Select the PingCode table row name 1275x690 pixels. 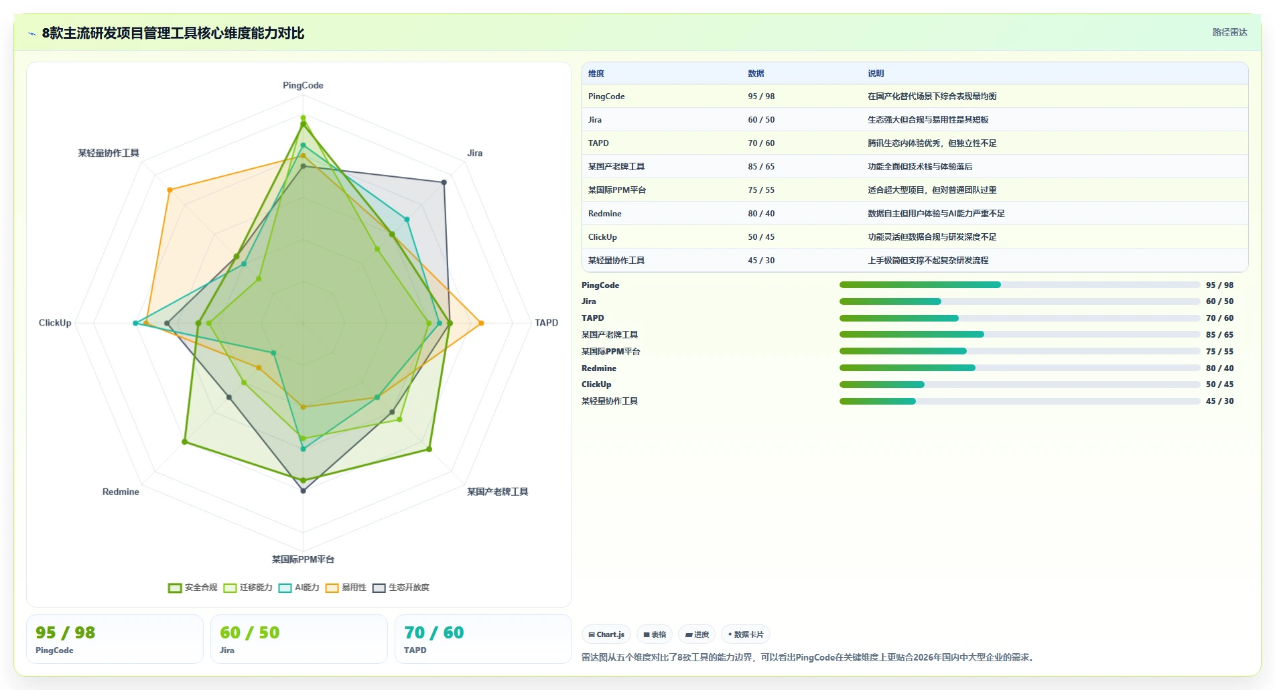pyautogui.click(x=606, y=96)
